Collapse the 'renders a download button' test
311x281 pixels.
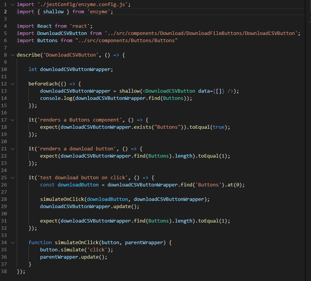click(13, 148)
